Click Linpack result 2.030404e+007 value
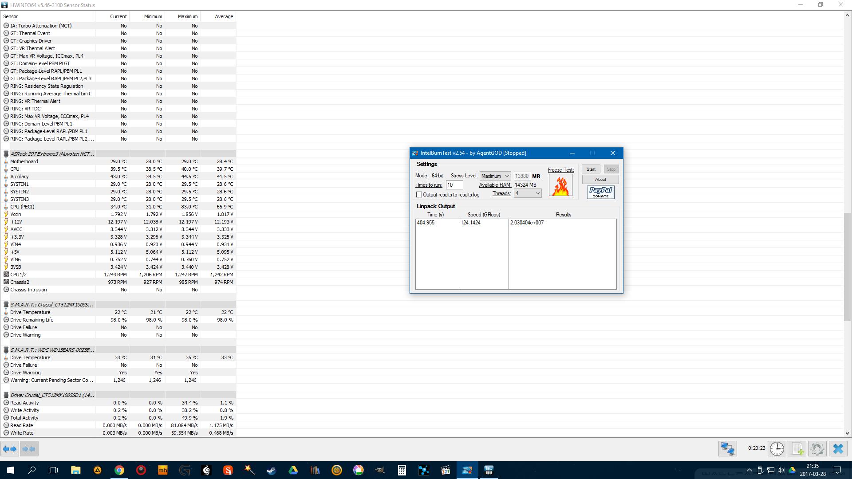Screen dimensions: 852x479 (x=527, y=223)
